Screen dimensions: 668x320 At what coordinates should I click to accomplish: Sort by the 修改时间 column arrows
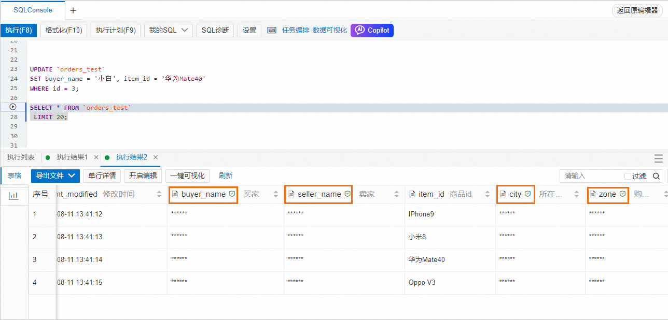[159, 194]
